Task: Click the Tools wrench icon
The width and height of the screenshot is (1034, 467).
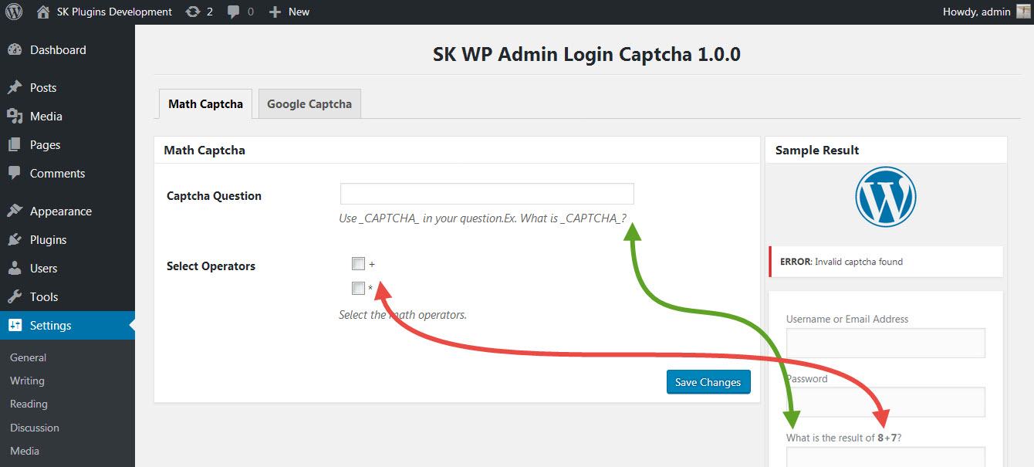Action: [x=15, y=297]
